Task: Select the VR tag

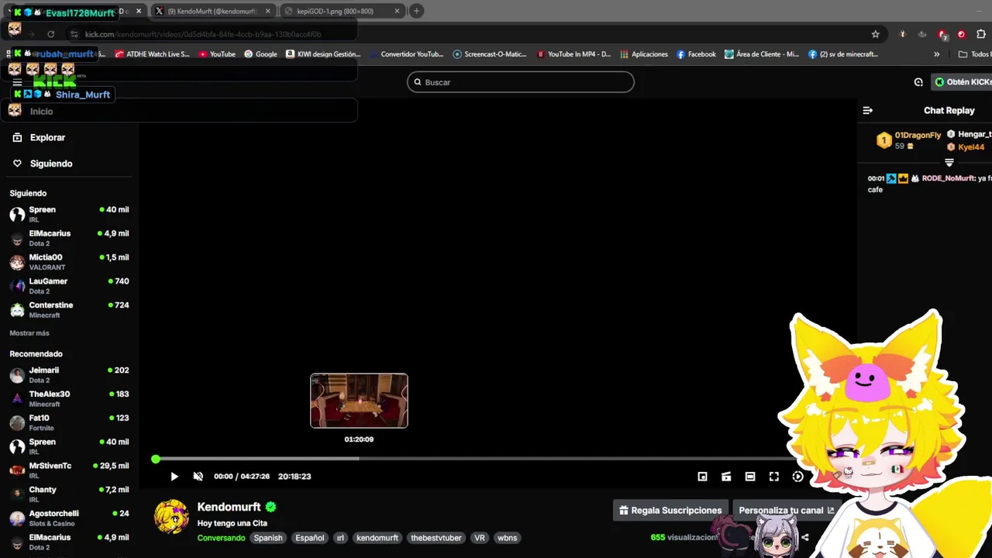Action: (480, 538)
